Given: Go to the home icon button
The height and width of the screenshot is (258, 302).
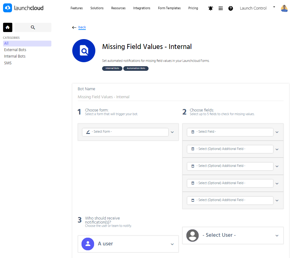Looking at the screenshot, I should [8, 27].
